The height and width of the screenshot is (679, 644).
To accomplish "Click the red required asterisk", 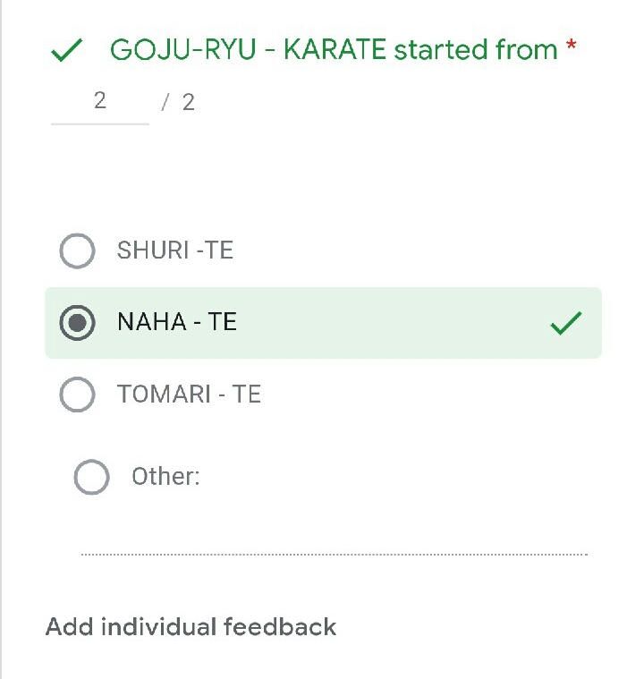I will point(571,49).
